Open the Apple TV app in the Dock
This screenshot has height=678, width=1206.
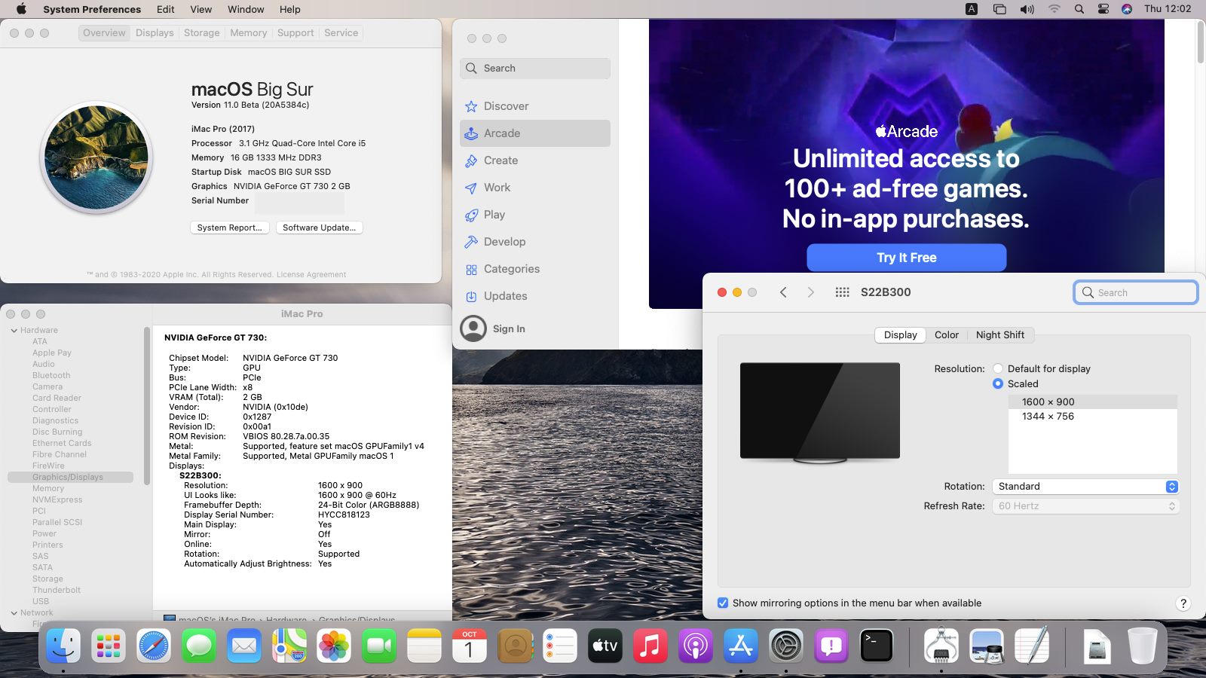coord(605,646)
